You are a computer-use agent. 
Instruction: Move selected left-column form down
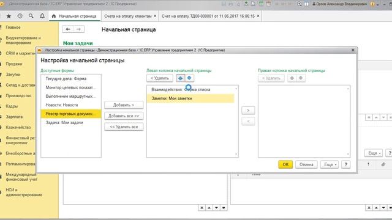[189, 78]
